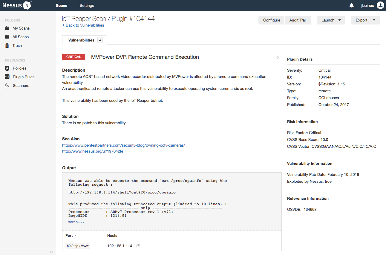
Task: Click the Version $Revision: 1.1$ value
Action: pos(332,84)
